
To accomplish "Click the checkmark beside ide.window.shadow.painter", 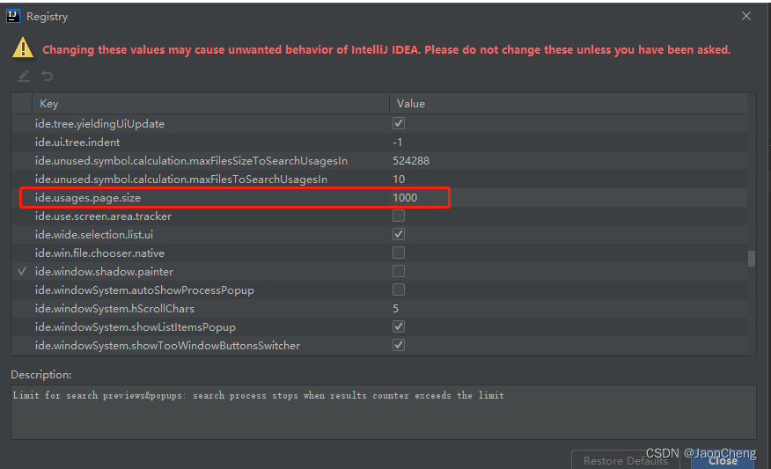I will coord(22,271).
